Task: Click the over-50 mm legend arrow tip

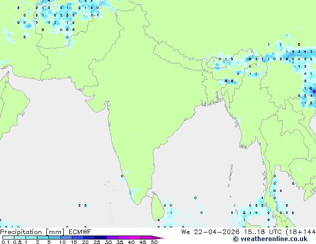Action: coord(158,238)
